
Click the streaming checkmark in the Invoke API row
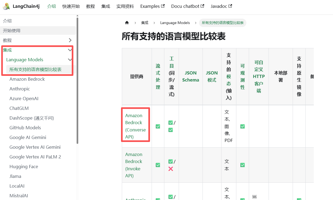[x=158, y=165]
